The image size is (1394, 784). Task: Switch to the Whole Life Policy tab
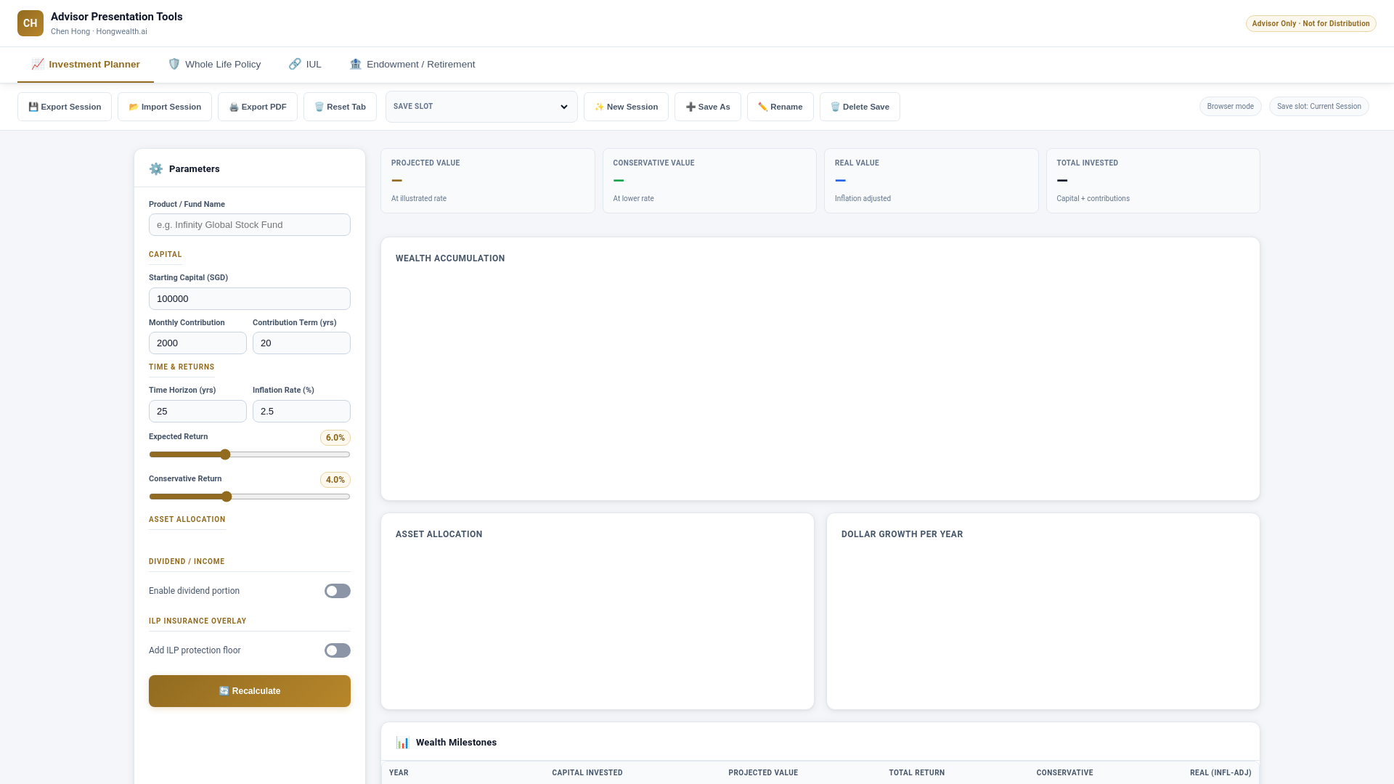coord(215,64)
